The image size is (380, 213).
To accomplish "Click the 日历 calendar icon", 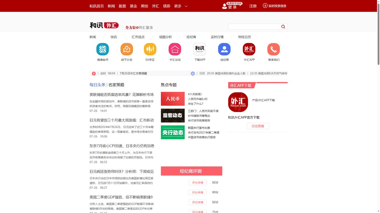I will click(x=193, y=73).
